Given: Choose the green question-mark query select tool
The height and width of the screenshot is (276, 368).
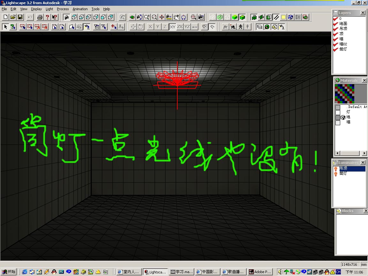Looking at the screenshot, I should point(13,27).
